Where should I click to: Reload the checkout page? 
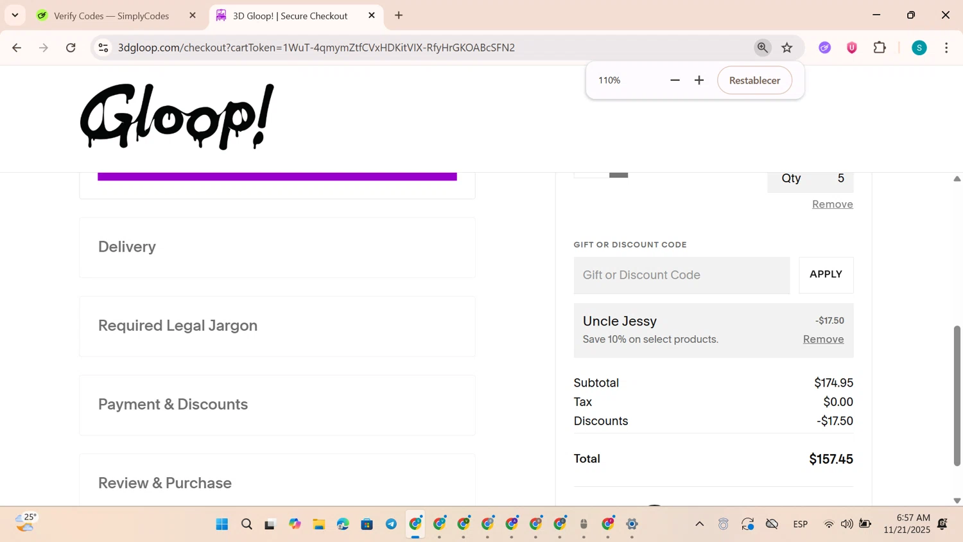[71, 48]
